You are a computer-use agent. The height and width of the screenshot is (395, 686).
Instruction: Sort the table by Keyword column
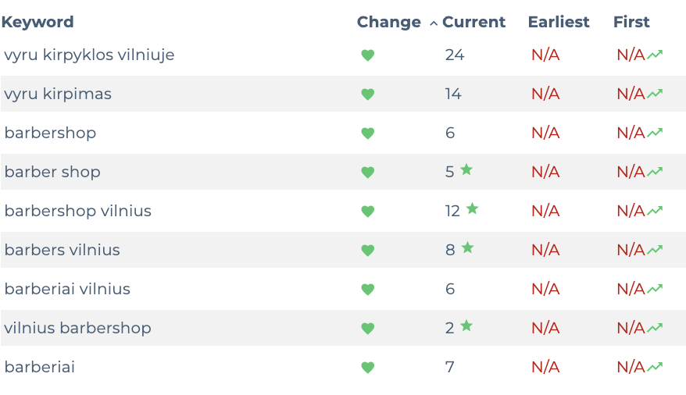click(x=38, y=22)
